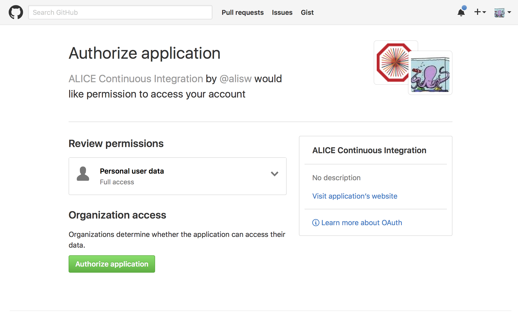This screenshot has height=313, width=518.
Task: Click the green Authorize application button
Action: click(x=112, y=264)
